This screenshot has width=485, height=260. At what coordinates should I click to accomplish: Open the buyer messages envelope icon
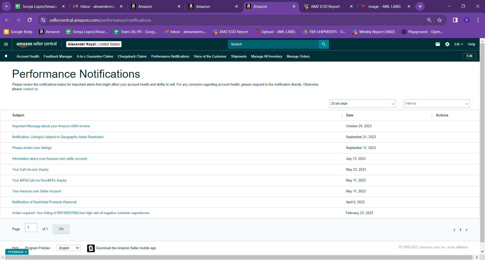pos(438,44)
